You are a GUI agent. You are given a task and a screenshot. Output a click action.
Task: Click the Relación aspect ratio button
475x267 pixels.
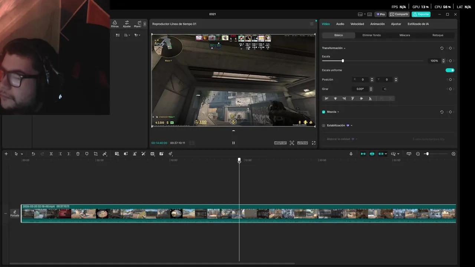click(302, 143)
